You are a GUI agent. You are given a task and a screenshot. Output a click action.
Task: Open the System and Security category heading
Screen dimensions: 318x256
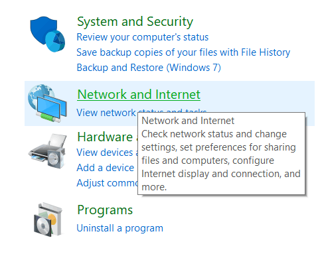click(135, 22)
